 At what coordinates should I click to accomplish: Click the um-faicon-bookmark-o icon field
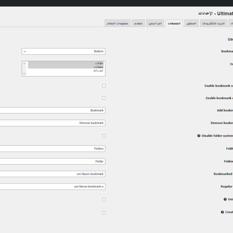pyautogui.click(x=52, y=186)
